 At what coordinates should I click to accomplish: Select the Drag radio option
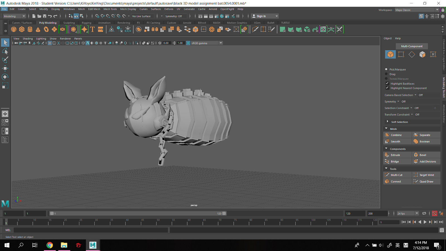[386, 74]
